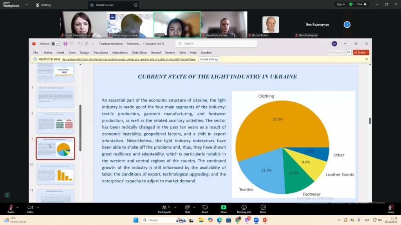
Task: Open the Transitions ribbon tab
Action: point(101,53)
